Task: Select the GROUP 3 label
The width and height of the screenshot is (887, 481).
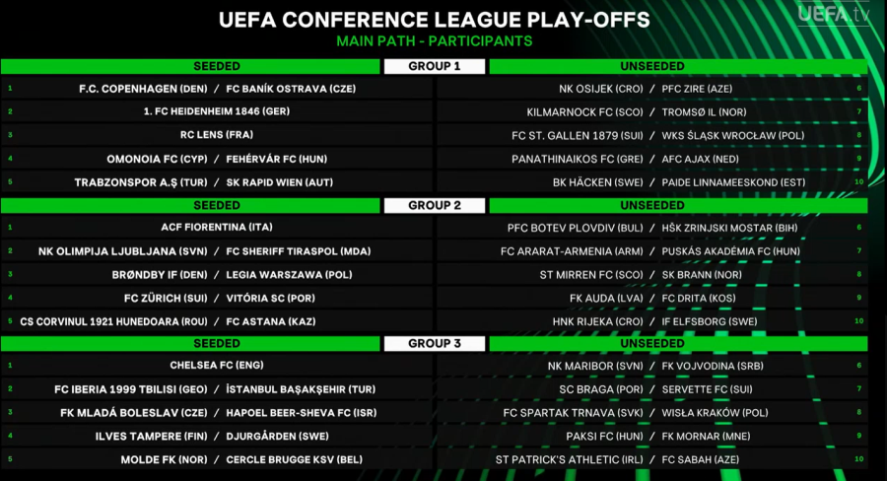Action: coord(435,343)
